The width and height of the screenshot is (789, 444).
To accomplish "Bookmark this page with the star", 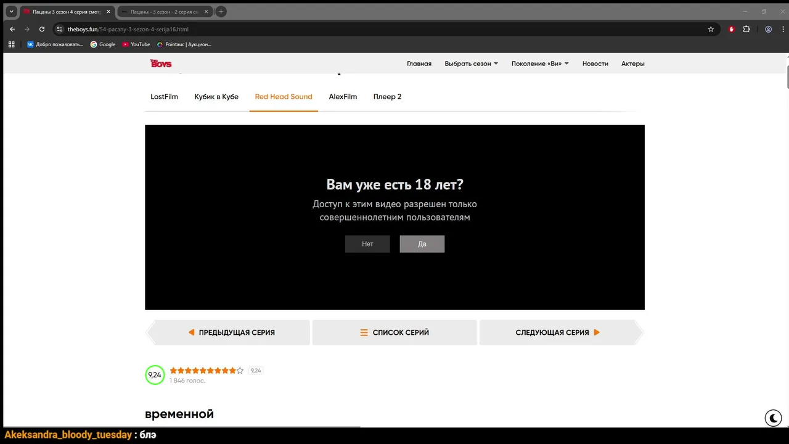I will pyautogui.click(x=711, y=29).
